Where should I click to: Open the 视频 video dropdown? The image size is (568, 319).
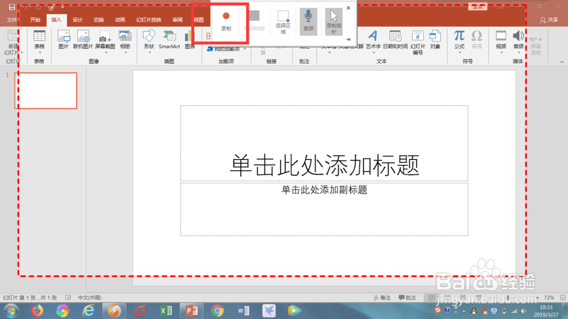click(501, 42)
